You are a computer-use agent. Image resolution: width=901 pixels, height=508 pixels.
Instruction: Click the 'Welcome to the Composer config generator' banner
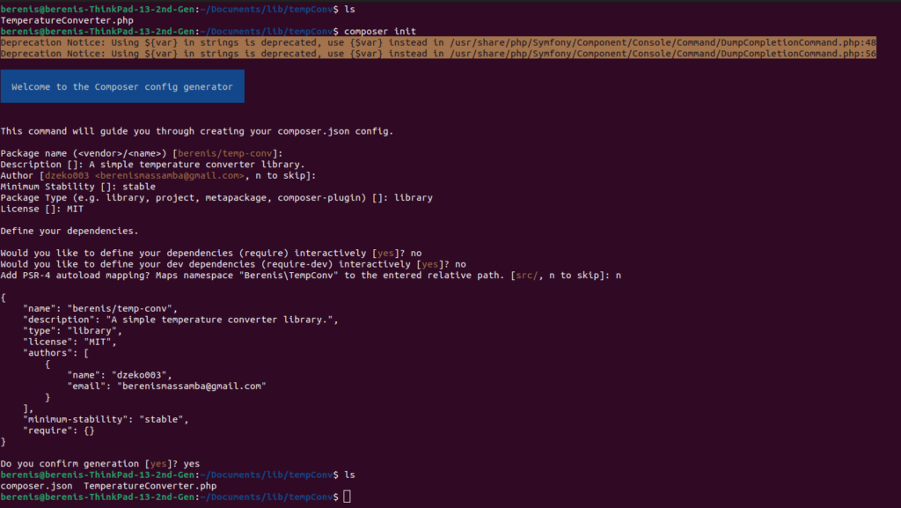pos(122,86)
